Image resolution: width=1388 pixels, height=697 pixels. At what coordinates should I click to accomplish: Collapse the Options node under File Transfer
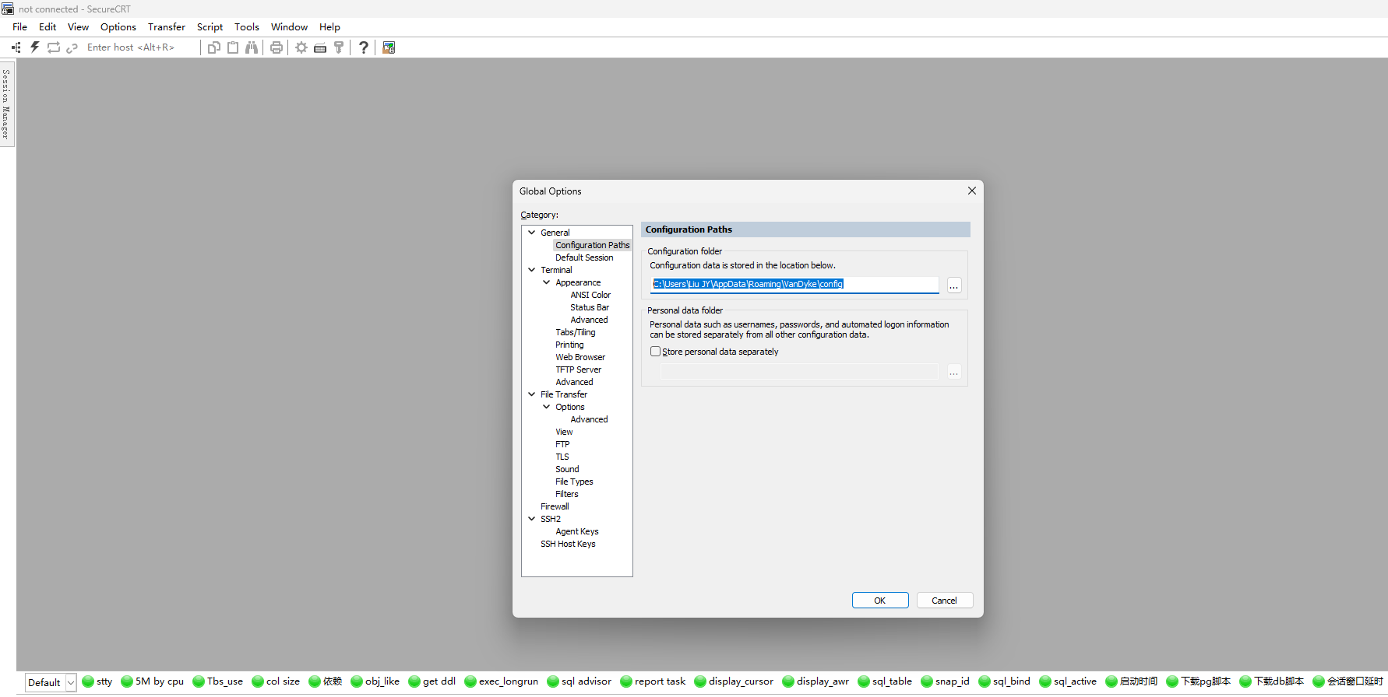pos(547,407)
